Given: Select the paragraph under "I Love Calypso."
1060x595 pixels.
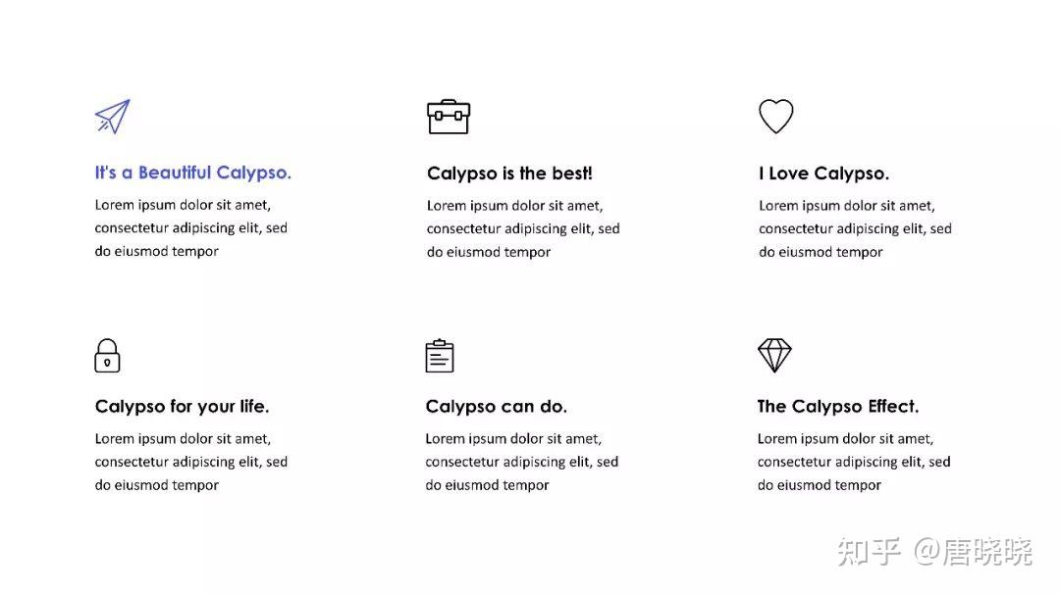Looking at the screenshot, I should click(855, 228).
